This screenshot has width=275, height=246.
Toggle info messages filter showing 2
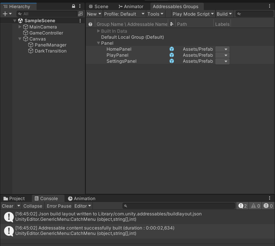[242, 206]
